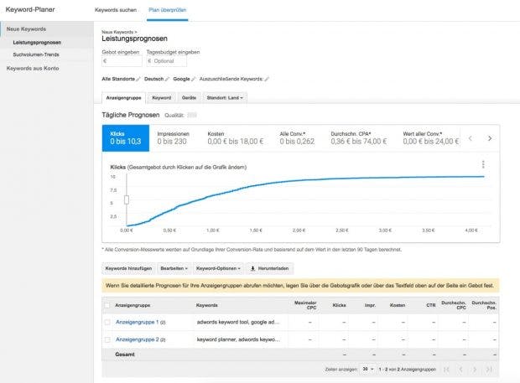Tick checkbox for Anzeigengruppe 2

(x=107, y=339)
